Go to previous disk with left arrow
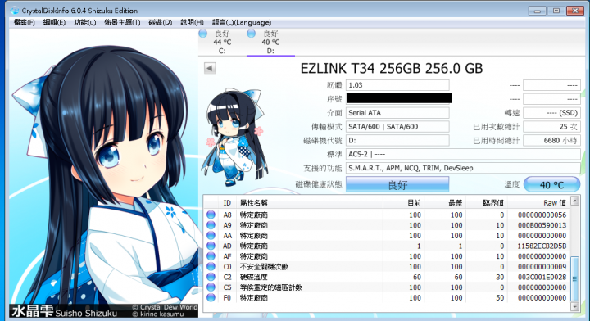 [x=210, y=69]
